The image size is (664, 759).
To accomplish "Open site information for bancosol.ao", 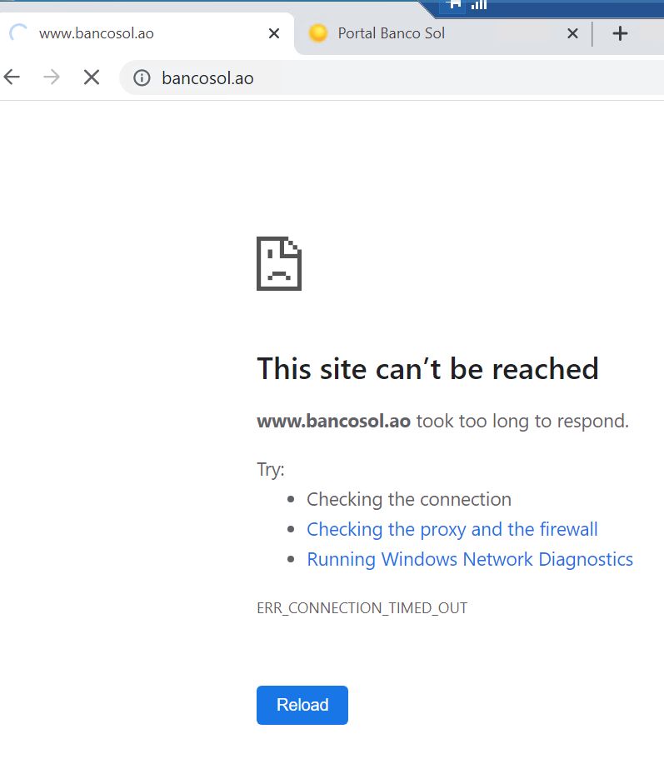I will 142,78.
